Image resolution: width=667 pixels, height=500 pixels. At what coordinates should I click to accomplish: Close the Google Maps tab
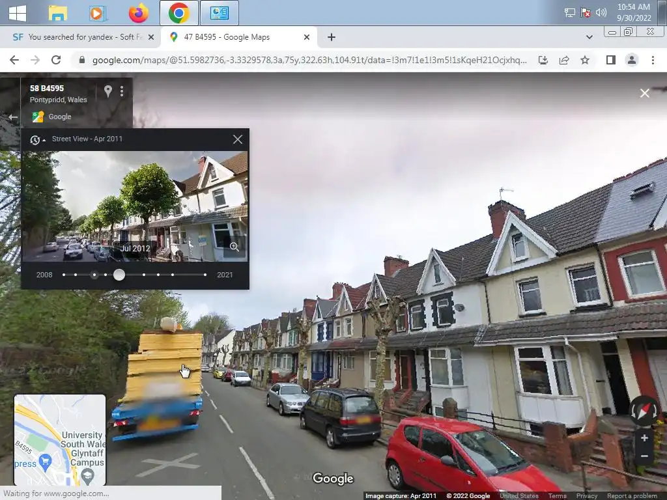click(307, 37)
